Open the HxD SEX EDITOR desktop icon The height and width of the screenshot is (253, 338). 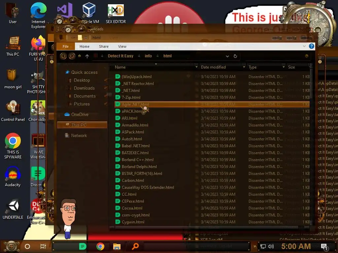[116, 14]
